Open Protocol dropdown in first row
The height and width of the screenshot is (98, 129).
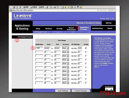coord(66,48)
